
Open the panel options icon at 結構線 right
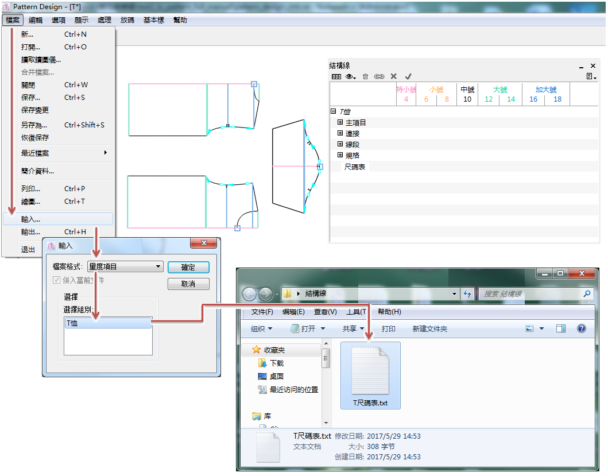click(x=590, y=76)
